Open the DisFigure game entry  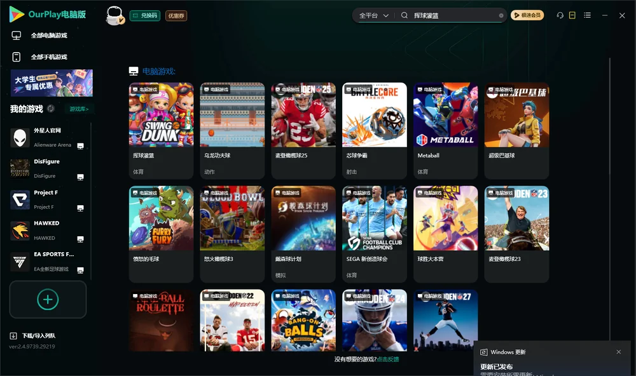48,168
